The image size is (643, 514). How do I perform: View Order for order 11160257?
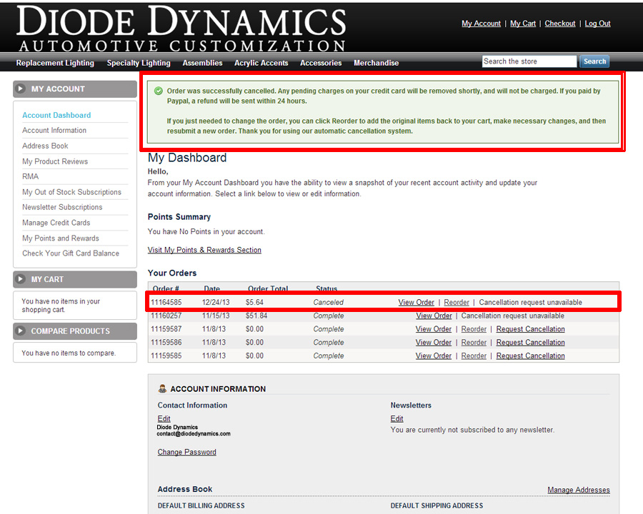click(434, 316)
